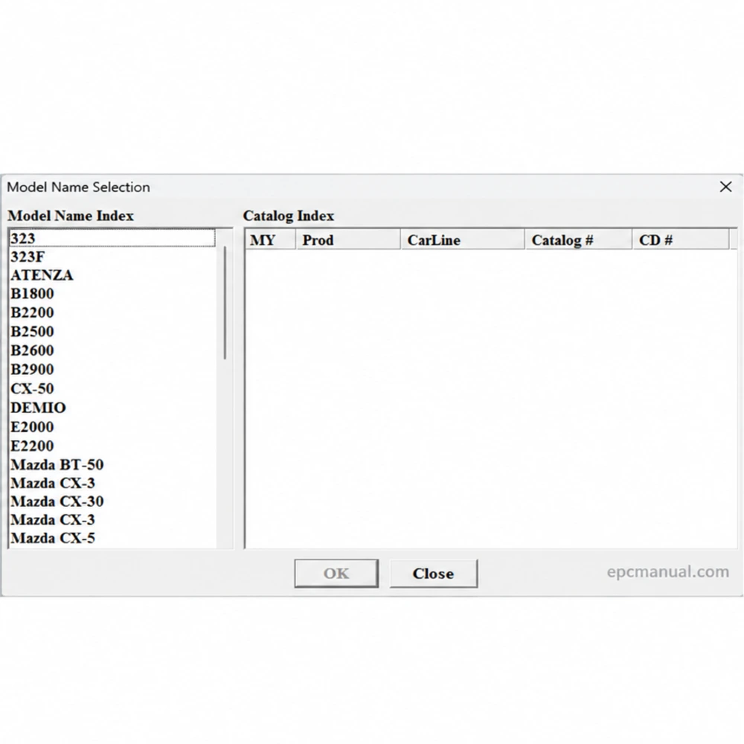
Task: Choose Mazda BT-50 model
Action: pyautogui.click(x=112, y=464)
